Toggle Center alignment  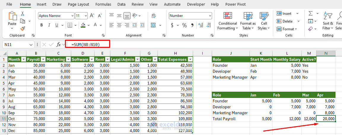[x=119, y=25]
